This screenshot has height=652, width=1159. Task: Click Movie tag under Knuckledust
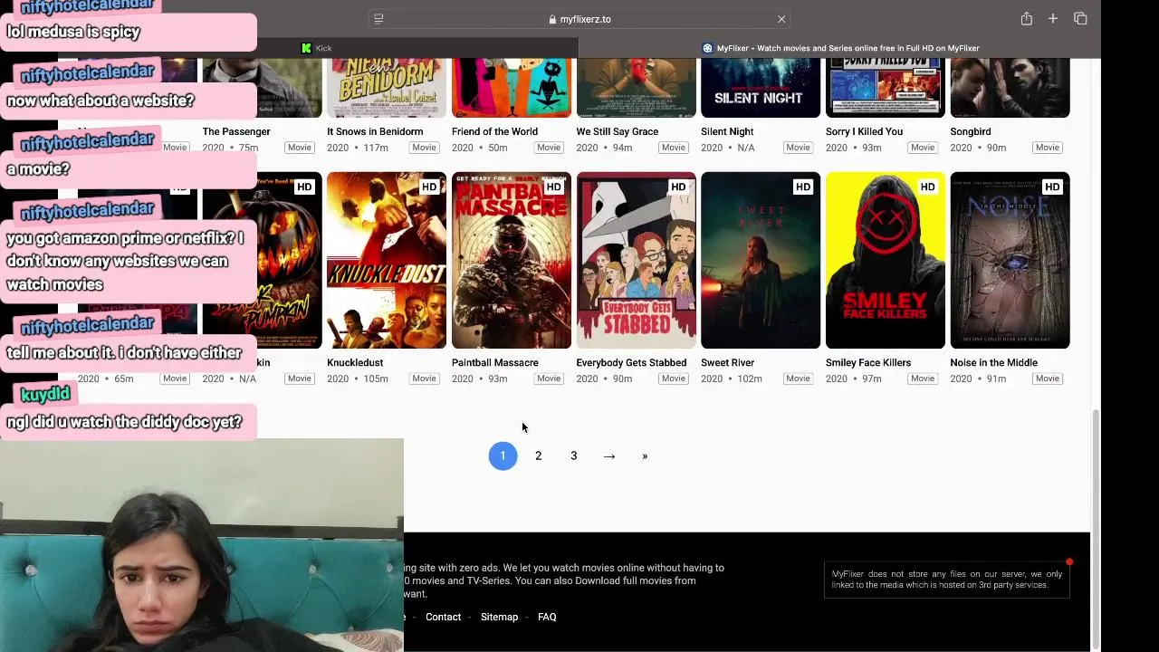pyautogui.click(x=424, y=379)
